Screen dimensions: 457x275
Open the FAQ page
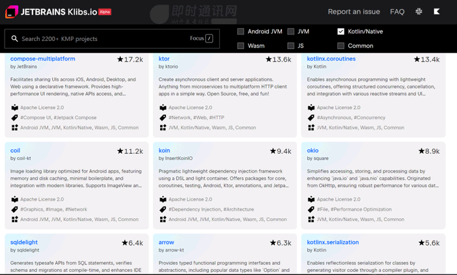397,12
